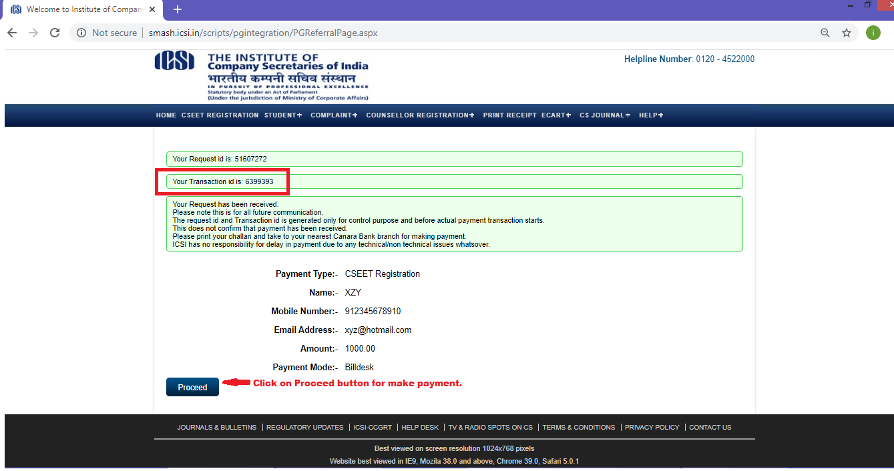Open the TERMS & CONDITIONS footer link
Screen dimensions: 894x471
[578, 428]
